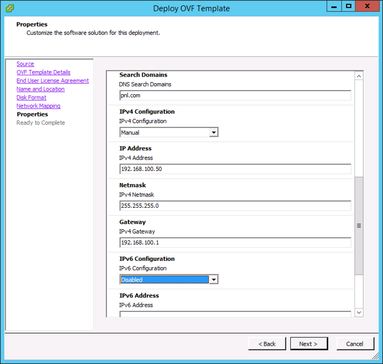Click the DNS Search Domains field
This screenshot has height=364, width=383.
click(x=235, y=95)
